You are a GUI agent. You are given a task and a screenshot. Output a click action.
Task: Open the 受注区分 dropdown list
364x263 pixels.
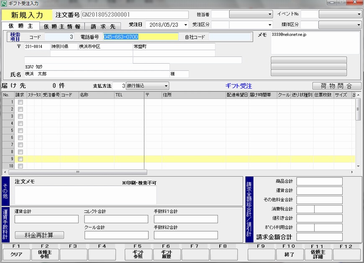[x=269, y=25]
